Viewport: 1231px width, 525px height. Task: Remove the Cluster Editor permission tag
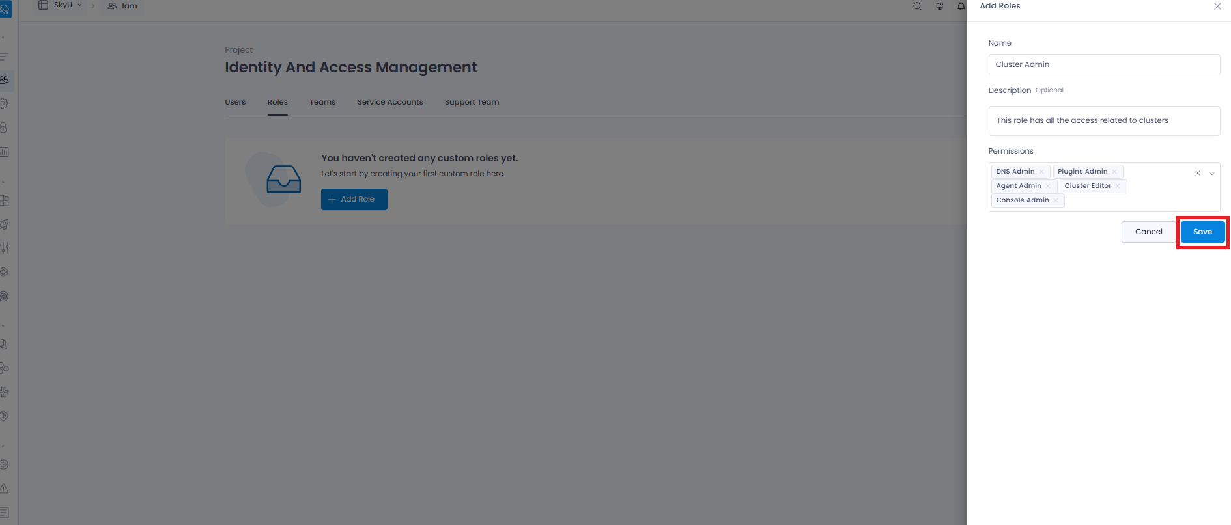[x=1118, y=186]
